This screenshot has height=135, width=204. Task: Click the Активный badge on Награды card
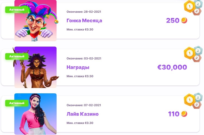17,56
